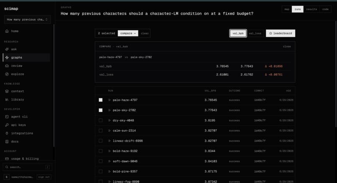Expand the calm-sun-2314 run row
Image resolution: width=337 pixels, height=183 pixels.
point(110,130)
